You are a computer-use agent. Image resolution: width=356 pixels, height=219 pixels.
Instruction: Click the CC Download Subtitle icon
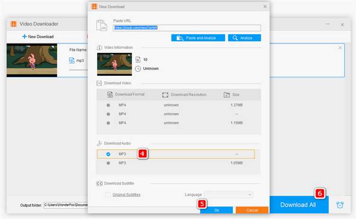click(99, 183)
